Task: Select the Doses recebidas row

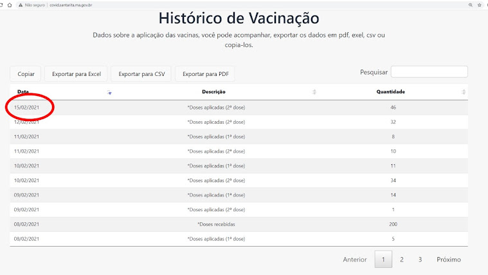Action: pyautogui.click(x=239, y=224)
